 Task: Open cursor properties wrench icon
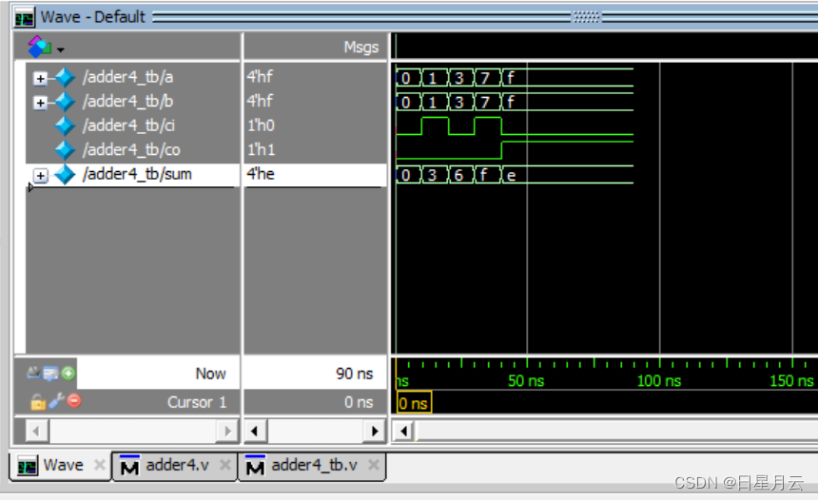tap(56, 401)
